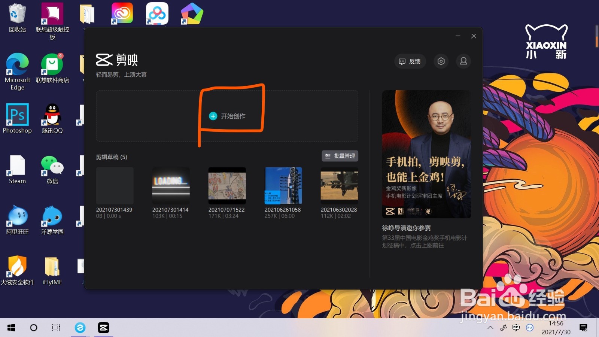Screen dimensions: 599x337
Task: Minimize the 剪映 window
Action: (458, 36)
